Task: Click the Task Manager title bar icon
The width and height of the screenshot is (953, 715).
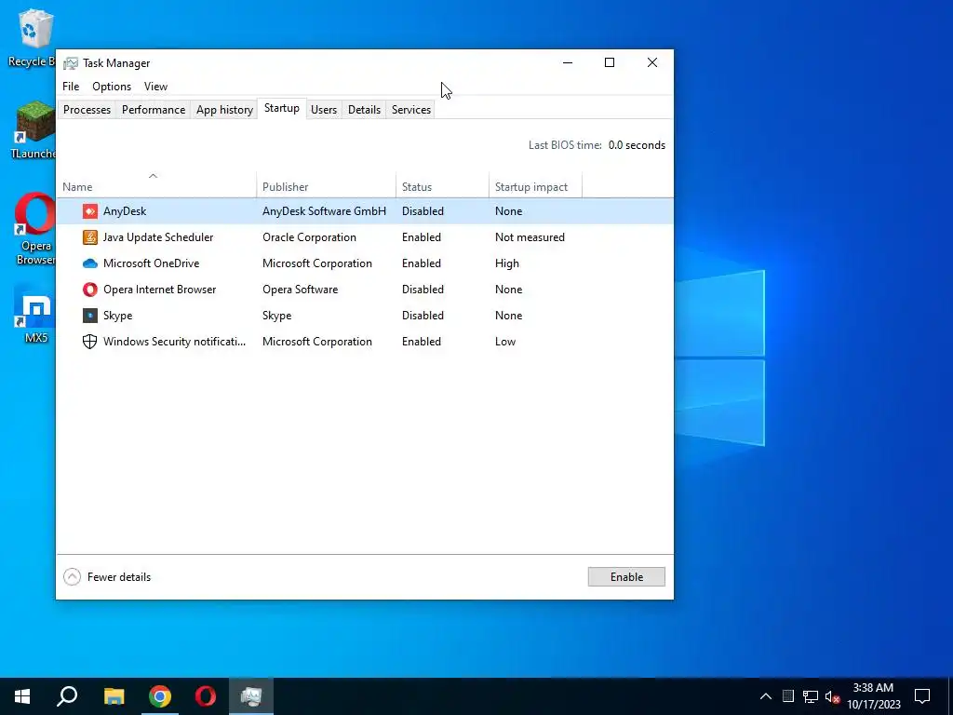Action: [x=71, y=63]
